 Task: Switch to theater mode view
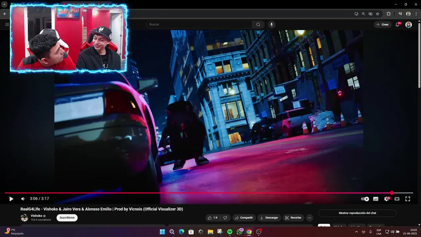397,199
